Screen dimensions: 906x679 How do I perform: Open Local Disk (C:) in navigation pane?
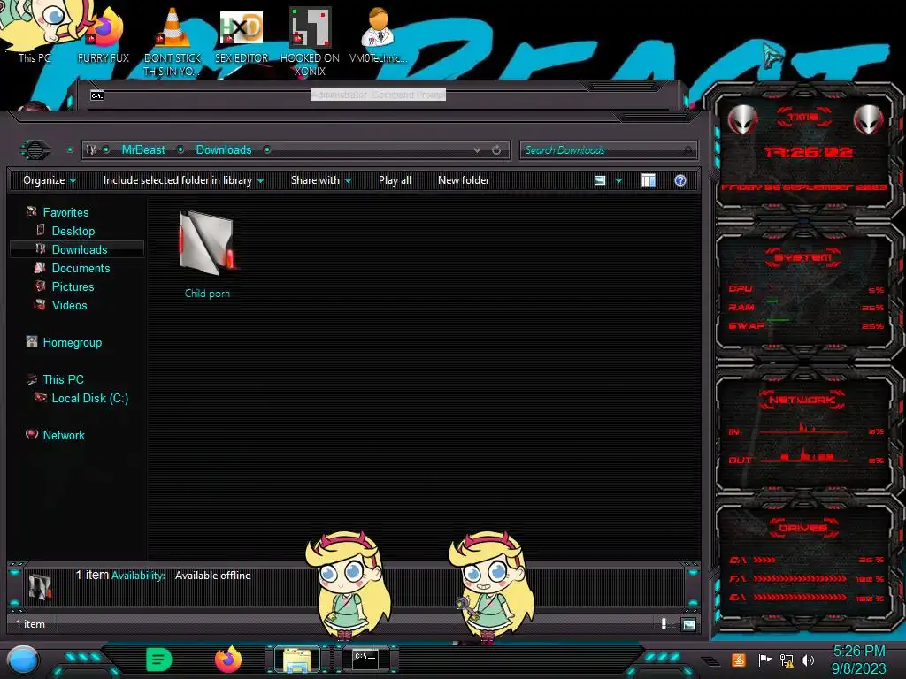pos(90,399)
